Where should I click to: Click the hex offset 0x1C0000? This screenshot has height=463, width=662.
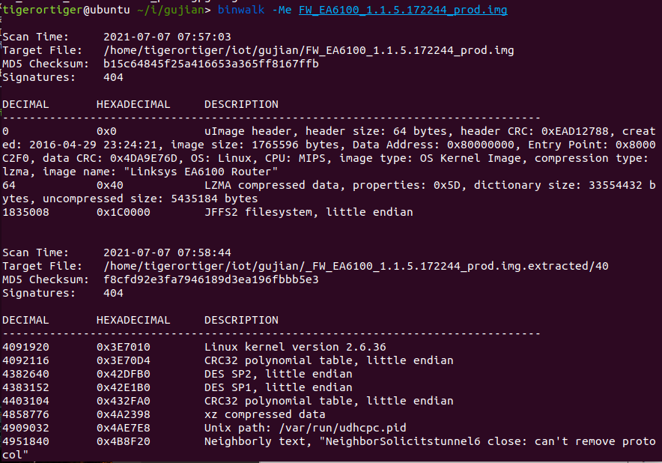point(124,212)
